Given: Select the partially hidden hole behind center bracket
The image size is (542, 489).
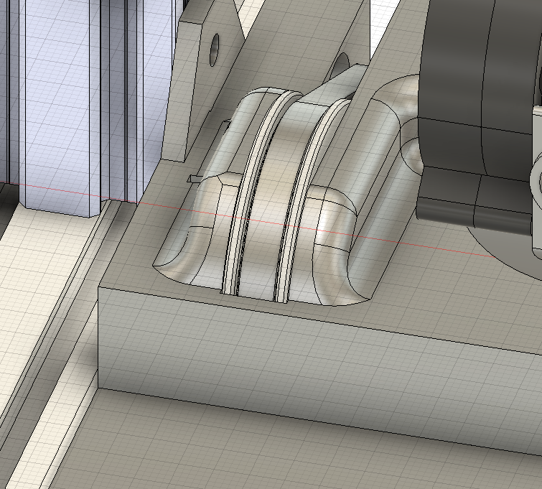Looking at the screenshot, I should click(341, 66).
